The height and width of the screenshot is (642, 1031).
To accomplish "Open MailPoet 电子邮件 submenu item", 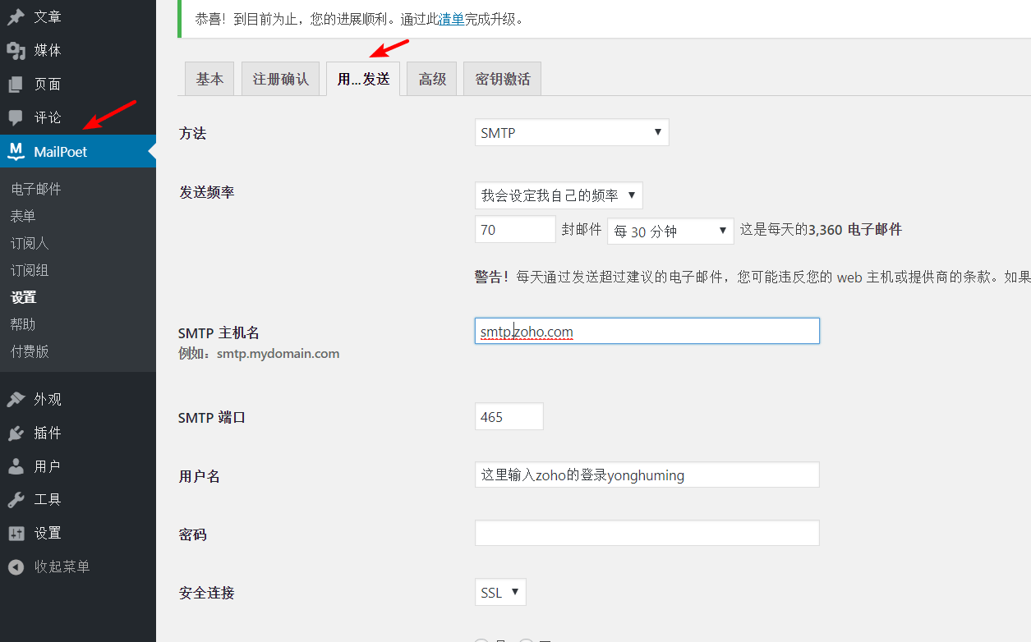I will pos(36,189).
